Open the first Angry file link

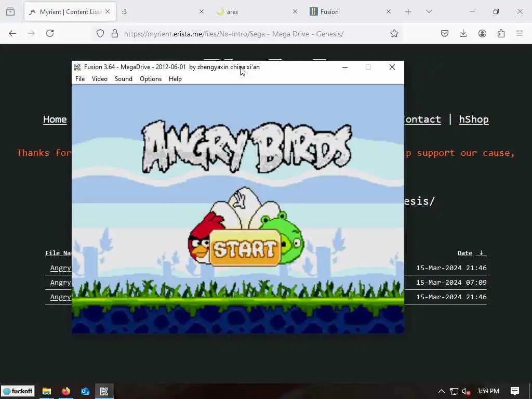[61, 268]
